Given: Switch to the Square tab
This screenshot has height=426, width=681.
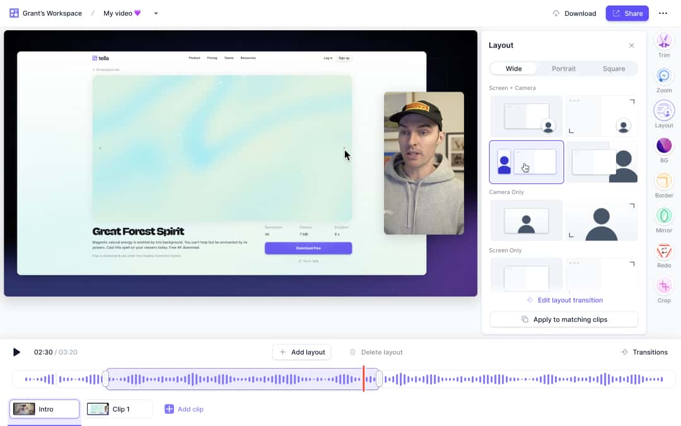Looking at the screenshot, I should 614,68.
